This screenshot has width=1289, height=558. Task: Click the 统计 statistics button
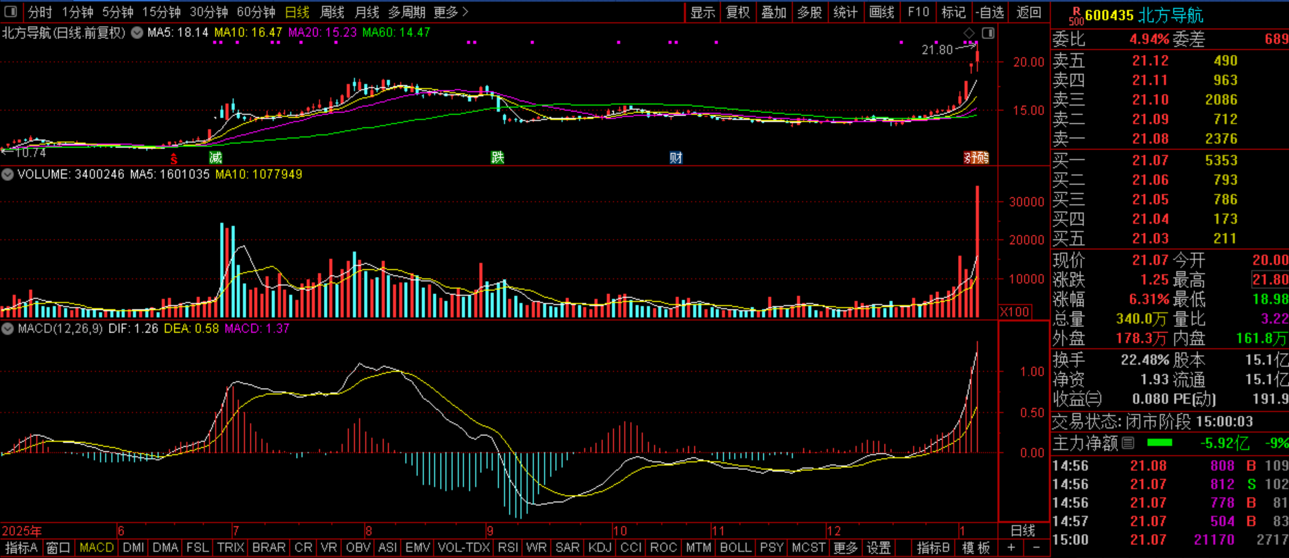(845, 12)
